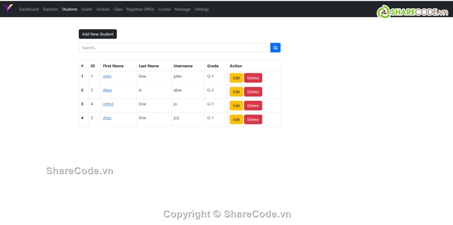Navigate to Registrar-Office
453x225 pixels.
tap(140, 9)
